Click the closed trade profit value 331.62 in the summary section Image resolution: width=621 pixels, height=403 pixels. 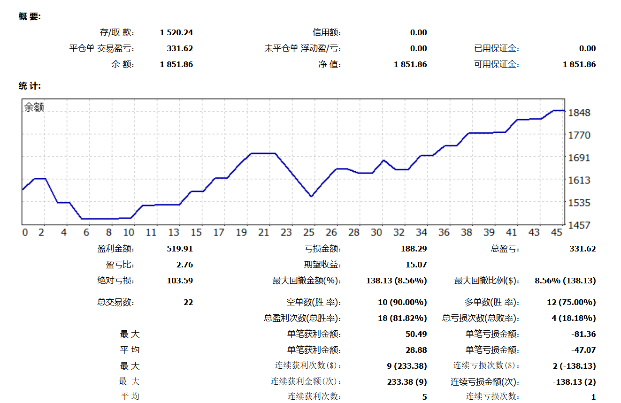tap(180, 48)
